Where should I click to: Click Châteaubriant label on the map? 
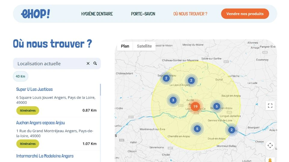point(124,73)
